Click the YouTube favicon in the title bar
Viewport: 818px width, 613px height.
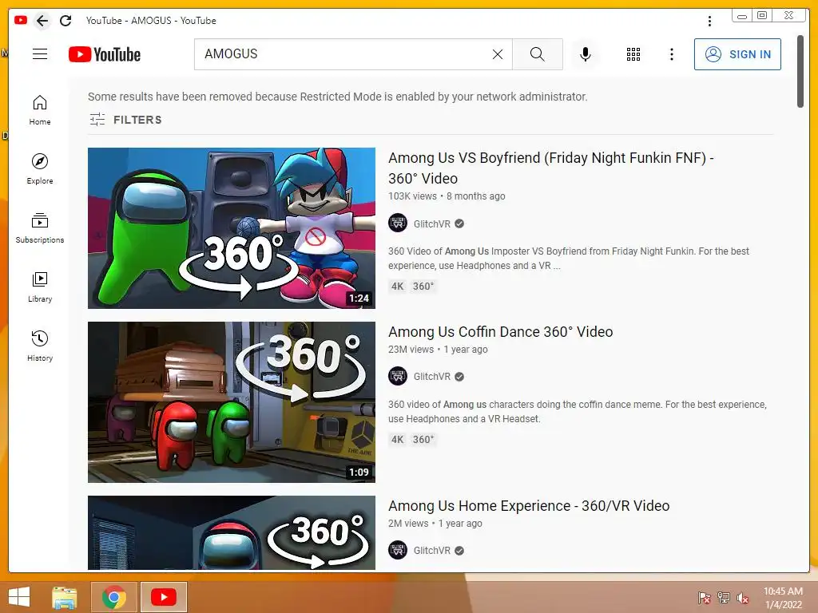(21, 20)
